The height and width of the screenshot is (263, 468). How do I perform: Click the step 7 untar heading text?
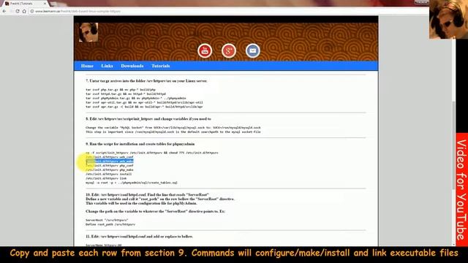click(x=146, y=81)
